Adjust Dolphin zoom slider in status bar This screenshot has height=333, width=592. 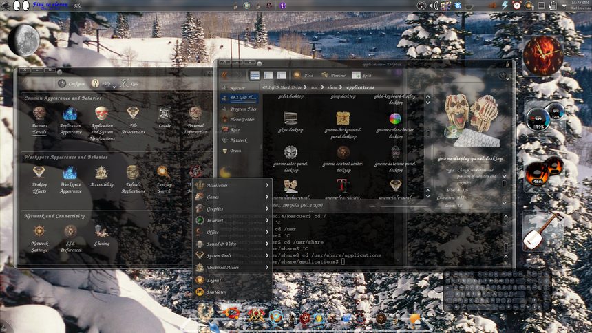pos(399,206)
